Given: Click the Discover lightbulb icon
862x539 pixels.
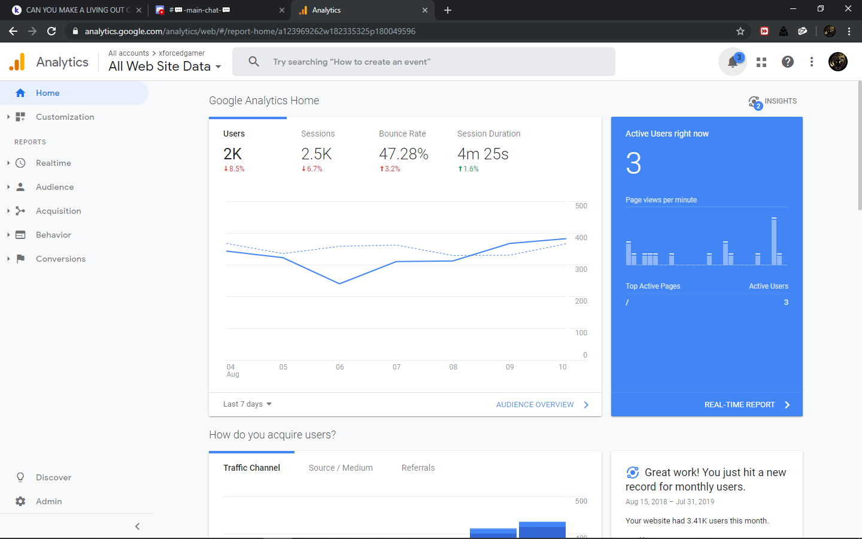Looking at the screenshot, I should click(x=20, y=477).
